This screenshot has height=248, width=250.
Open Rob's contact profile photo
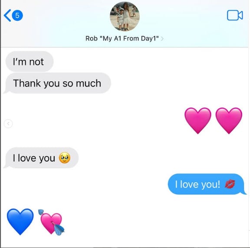[x=125, y=17]
